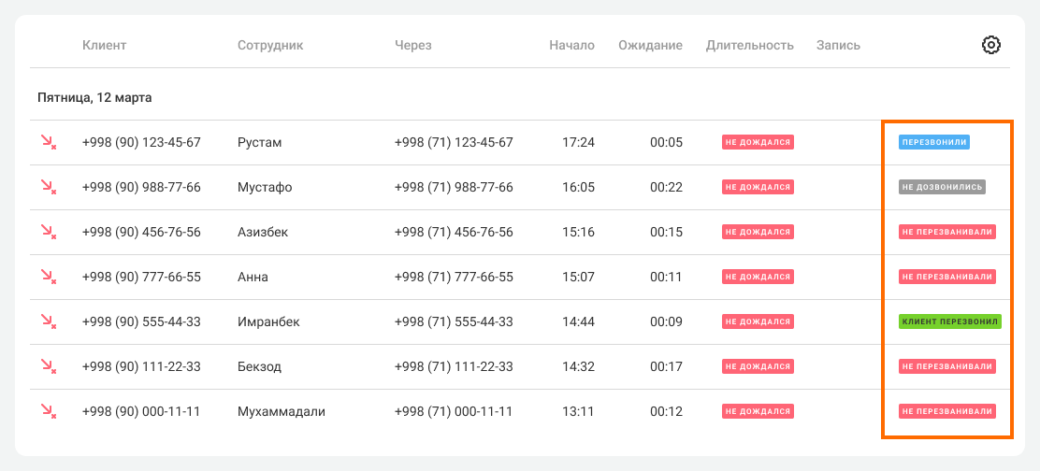Click missed call icon for Имранбек row
This screenshot has width=1040, height=471.
coord(48,321)
